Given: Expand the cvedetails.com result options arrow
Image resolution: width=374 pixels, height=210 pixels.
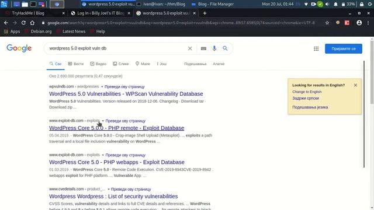Looking at the screenshot, I should [109, 189].
